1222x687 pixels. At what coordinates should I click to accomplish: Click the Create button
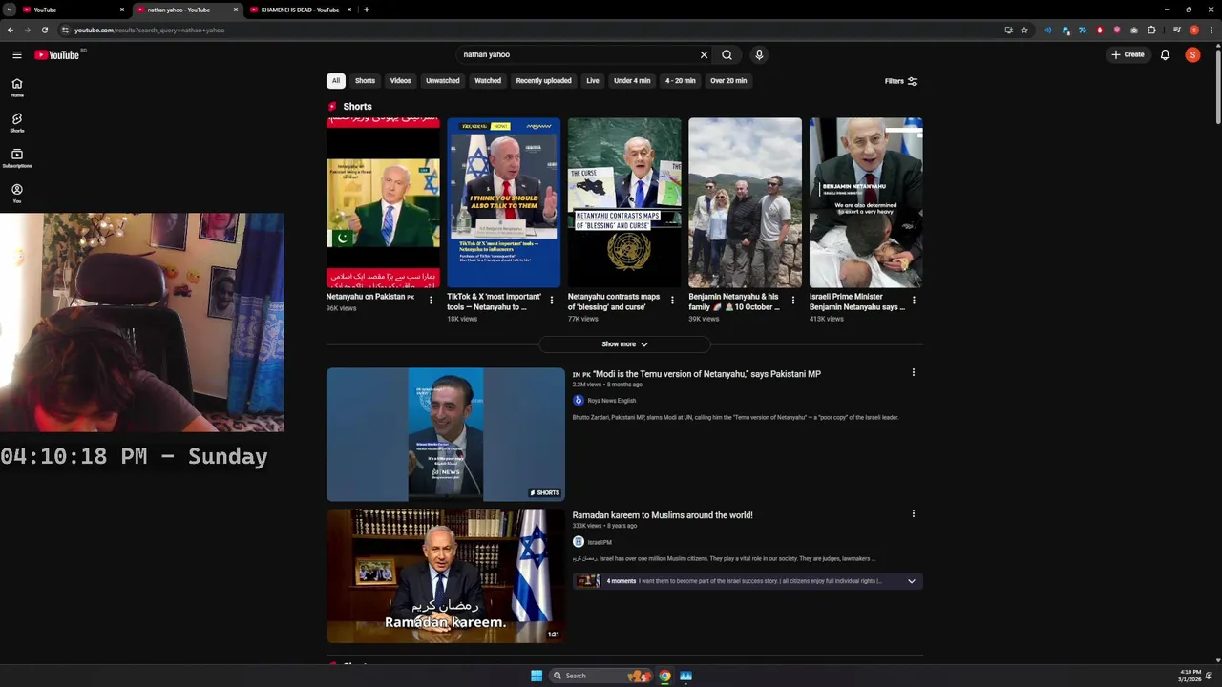(x=1127, y=55)
